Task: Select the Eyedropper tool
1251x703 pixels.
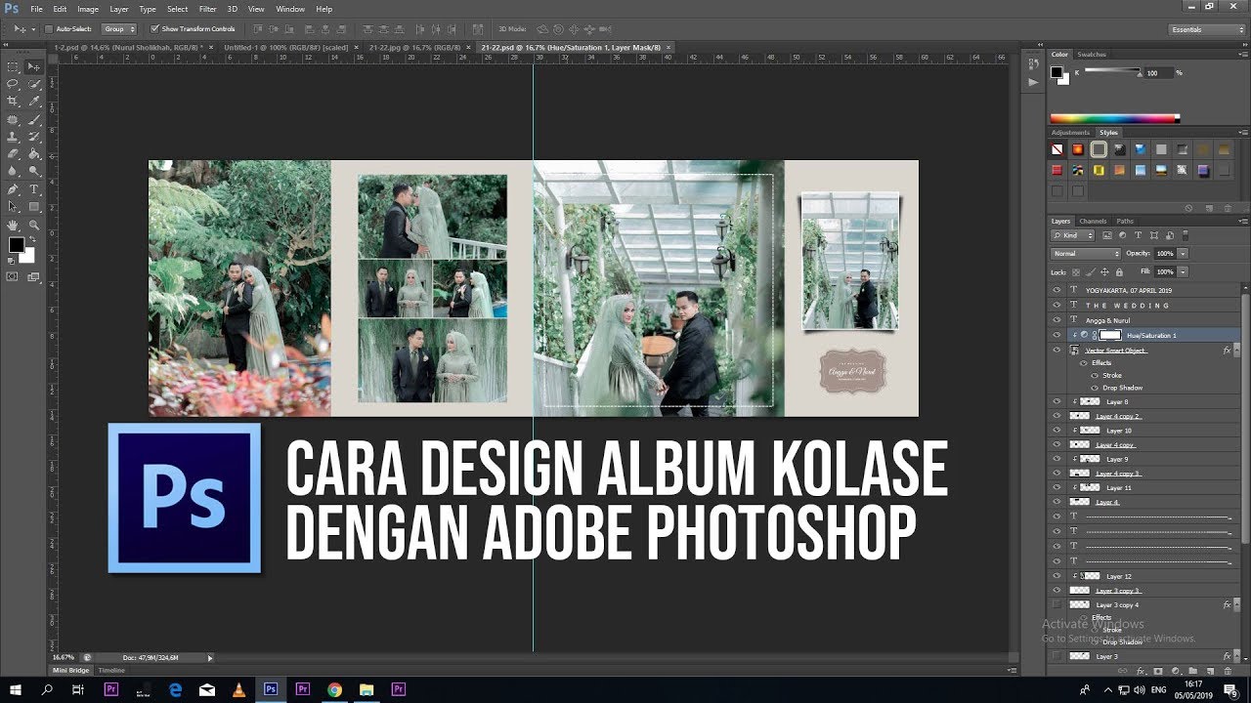Action: [34, 102]
